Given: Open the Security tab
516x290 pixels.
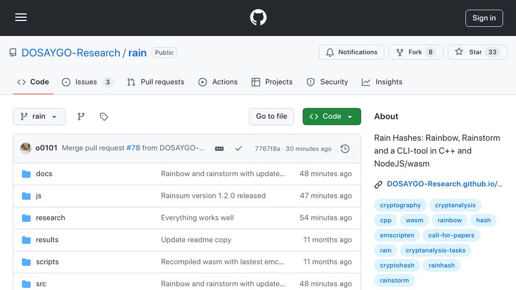Looking at the screenshot, I should (x=327, y=82).
